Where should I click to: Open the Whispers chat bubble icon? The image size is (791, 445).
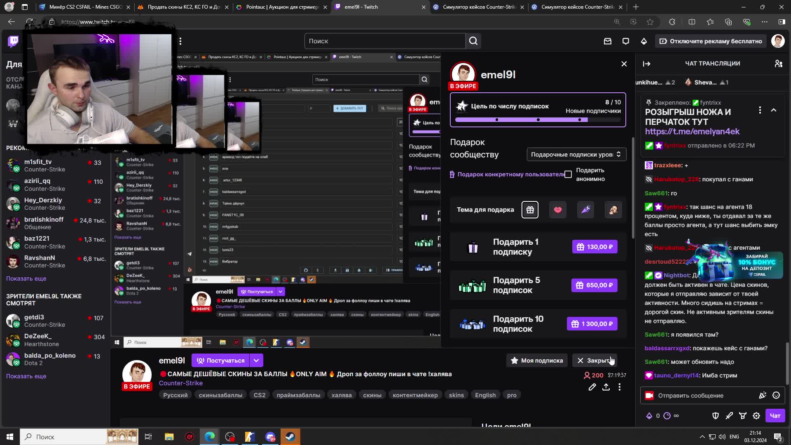[626, 41]
